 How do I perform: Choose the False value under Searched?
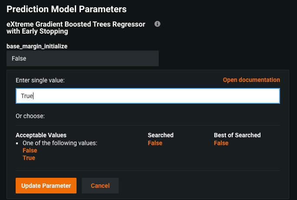155,143
